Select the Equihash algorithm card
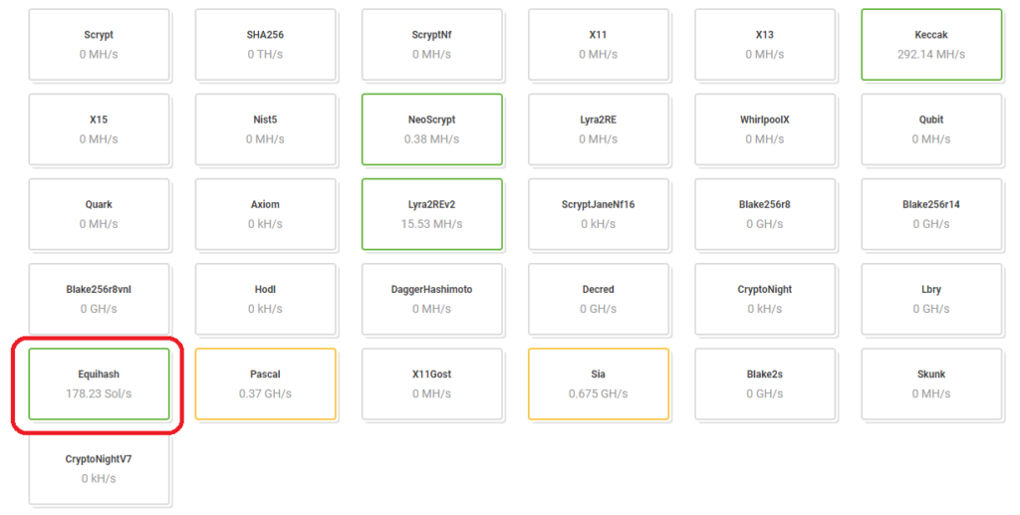 pos(99,384)
